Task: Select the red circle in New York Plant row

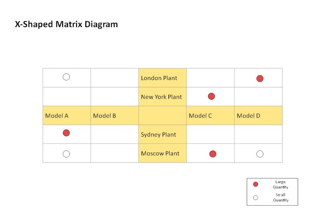Action: (211, 96)
